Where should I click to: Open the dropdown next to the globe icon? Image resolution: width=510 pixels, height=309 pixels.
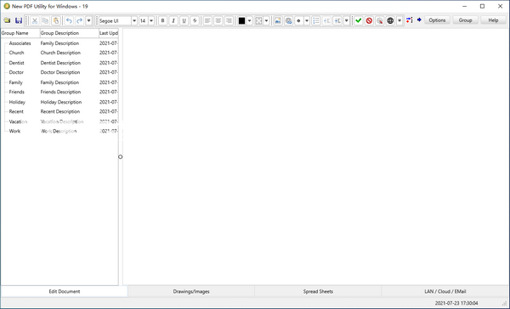pyautogui.click(x=399, y=20)
